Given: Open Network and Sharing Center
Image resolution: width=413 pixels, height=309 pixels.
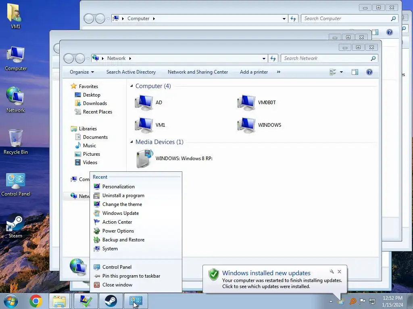Looking at the screenshot, I should tap(198, 72).
